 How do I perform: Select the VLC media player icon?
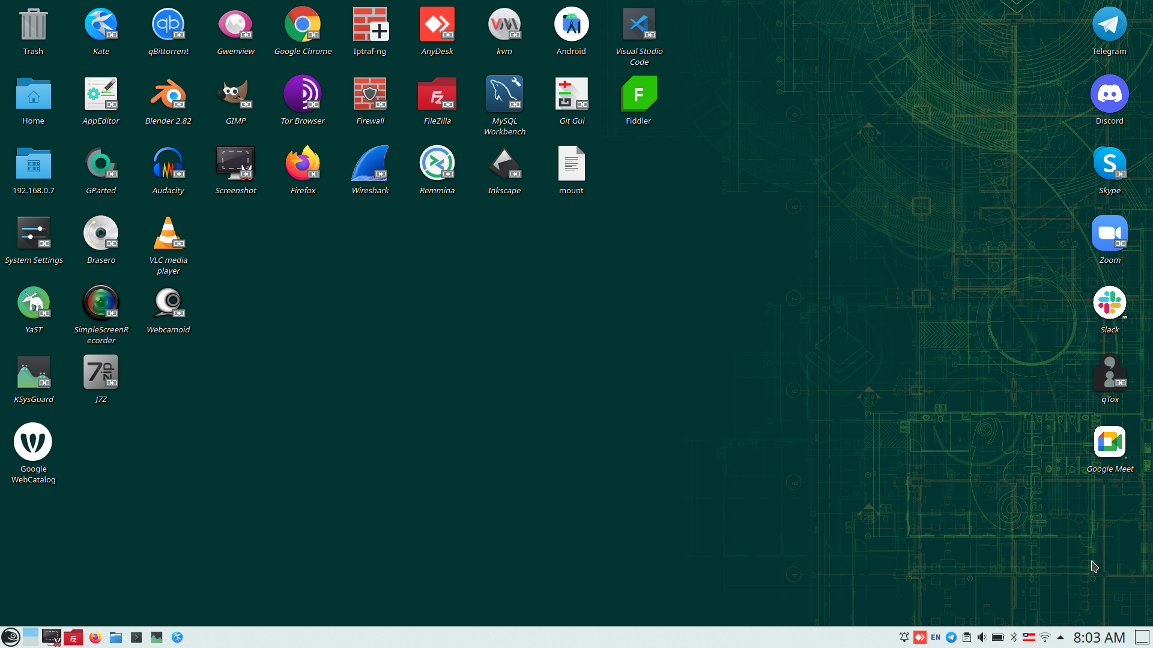[x=168, y=233]
